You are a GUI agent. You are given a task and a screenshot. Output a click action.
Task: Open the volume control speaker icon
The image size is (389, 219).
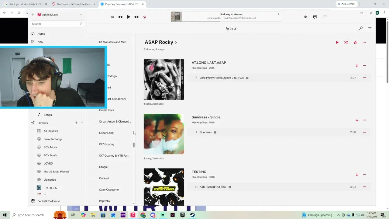point(305,17)
